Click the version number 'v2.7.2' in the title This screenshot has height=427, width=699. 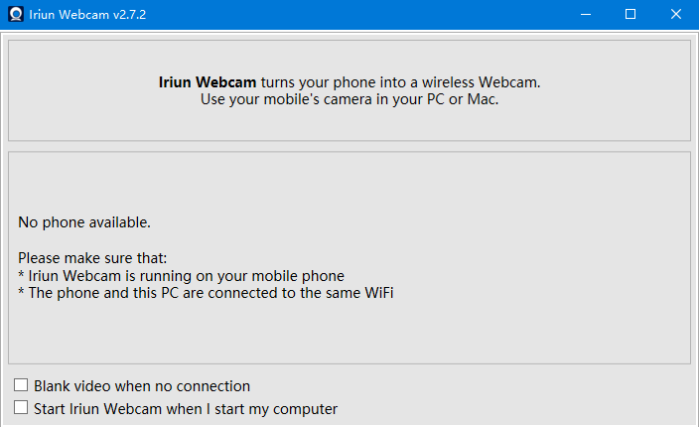[129, 15]
